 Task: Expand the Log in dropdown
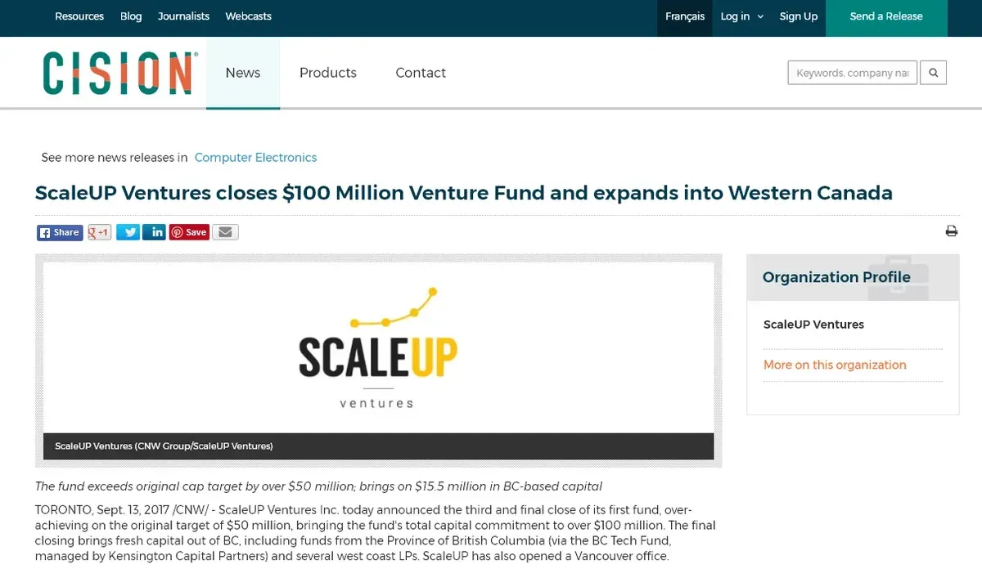coord(742,16)
